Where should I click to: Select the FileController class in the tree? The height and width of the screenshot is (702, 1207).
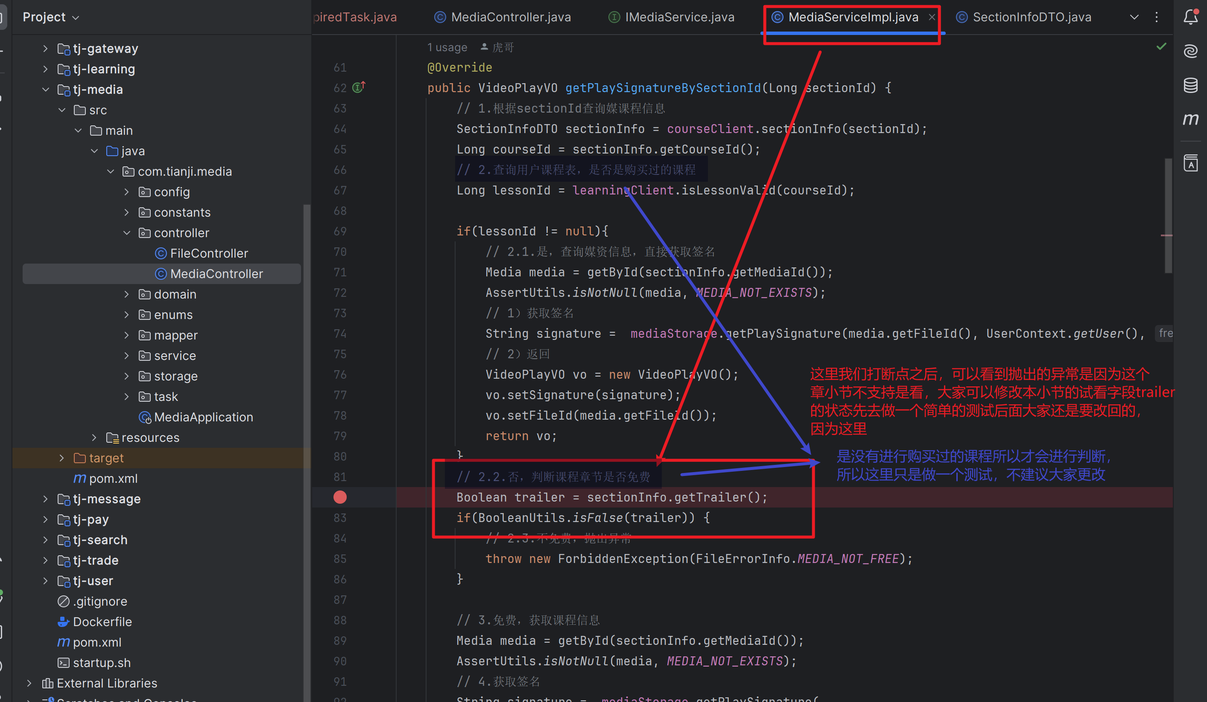pyautogui.click(x=209, y=253)
